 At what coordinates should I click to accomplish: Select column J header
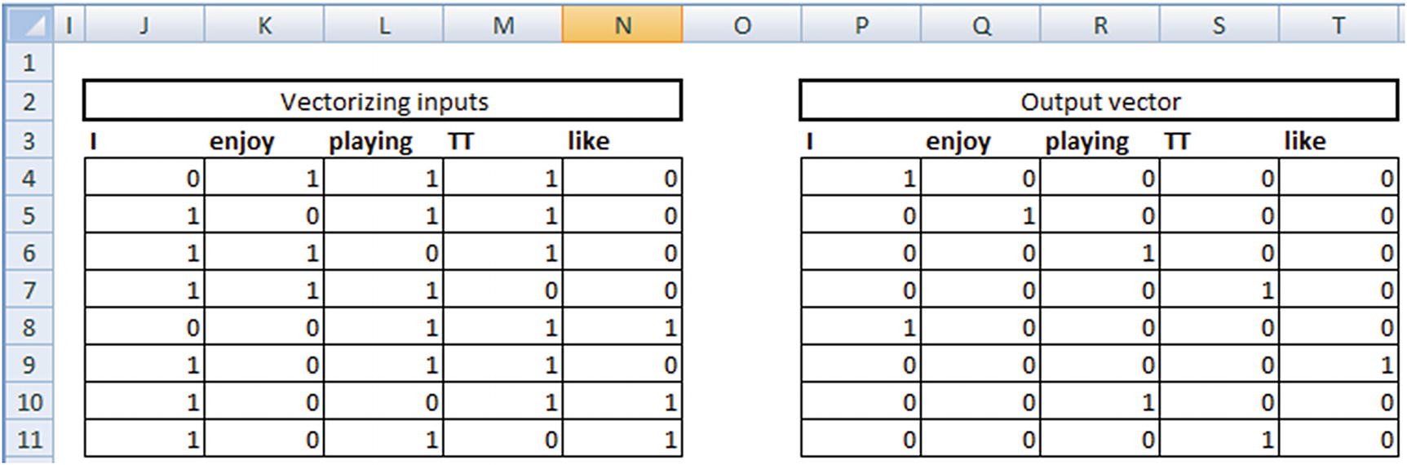click(144, 25)
